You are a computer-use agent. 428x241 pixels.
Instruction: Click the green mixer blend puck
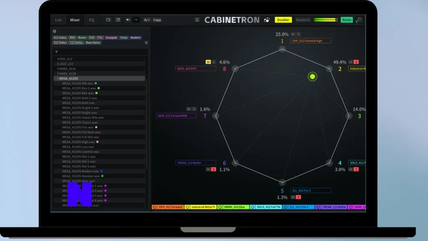313,77
